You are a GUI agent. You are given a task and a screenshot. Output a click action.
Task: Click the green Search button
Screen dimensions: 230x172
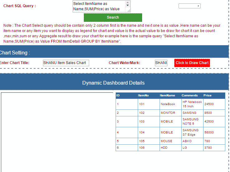[x=113, y=17]
